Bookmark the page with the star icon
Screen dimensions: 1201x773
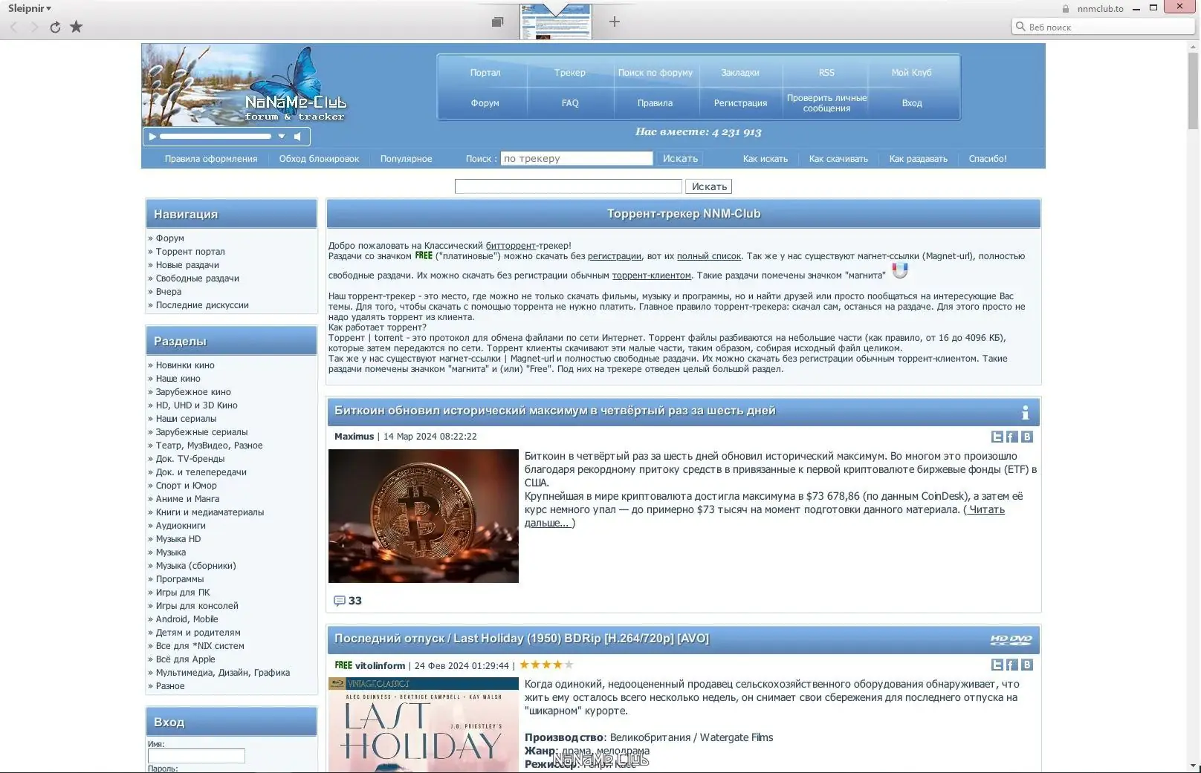coord(76,27)
